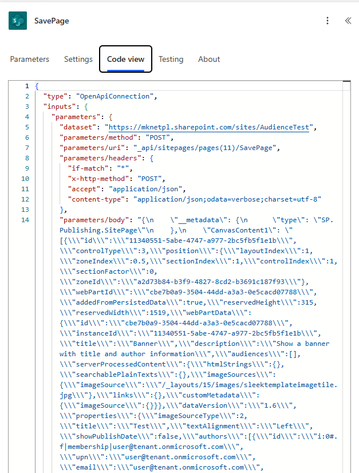Click the closing brace on line 13
The width and height of the screenshot is (359, 473).
[61, 210]
